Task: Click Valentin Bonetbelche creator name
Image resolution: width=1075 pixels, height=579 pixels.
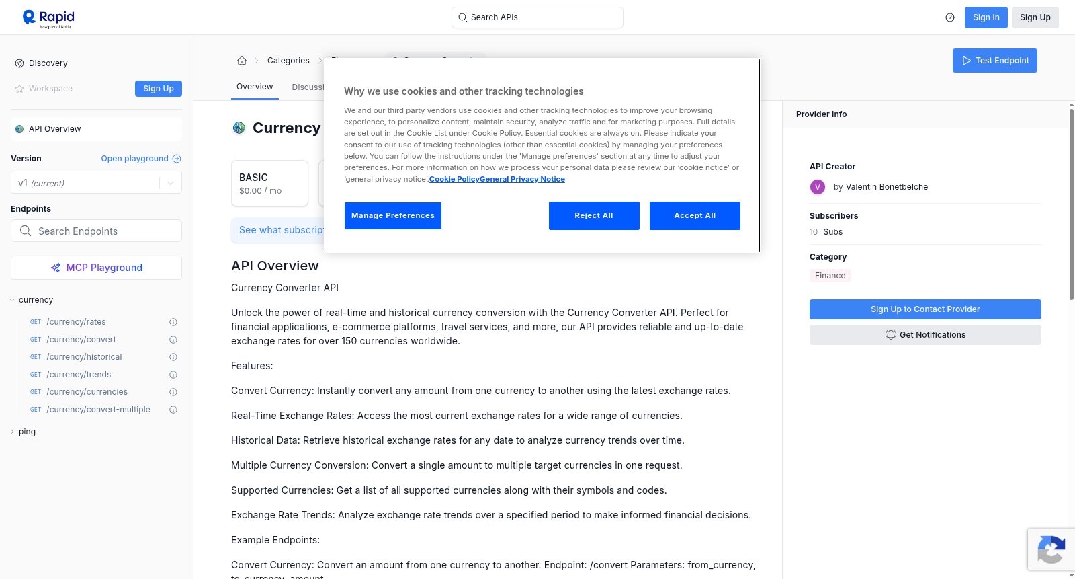Action: click(887, 187)
